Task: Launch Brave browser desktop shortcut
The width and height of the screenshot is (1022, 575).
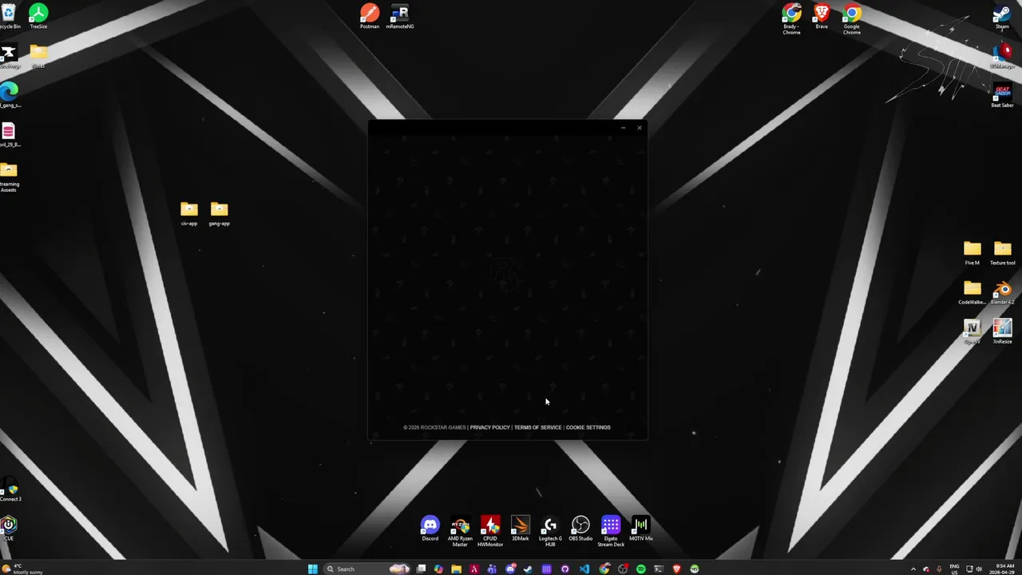Action: (822, 17)
